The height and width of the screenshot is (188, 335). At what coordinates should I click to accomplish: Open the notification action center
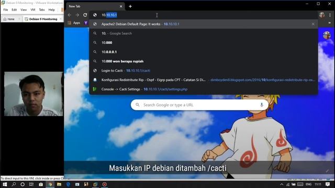(x=328, y=184)
